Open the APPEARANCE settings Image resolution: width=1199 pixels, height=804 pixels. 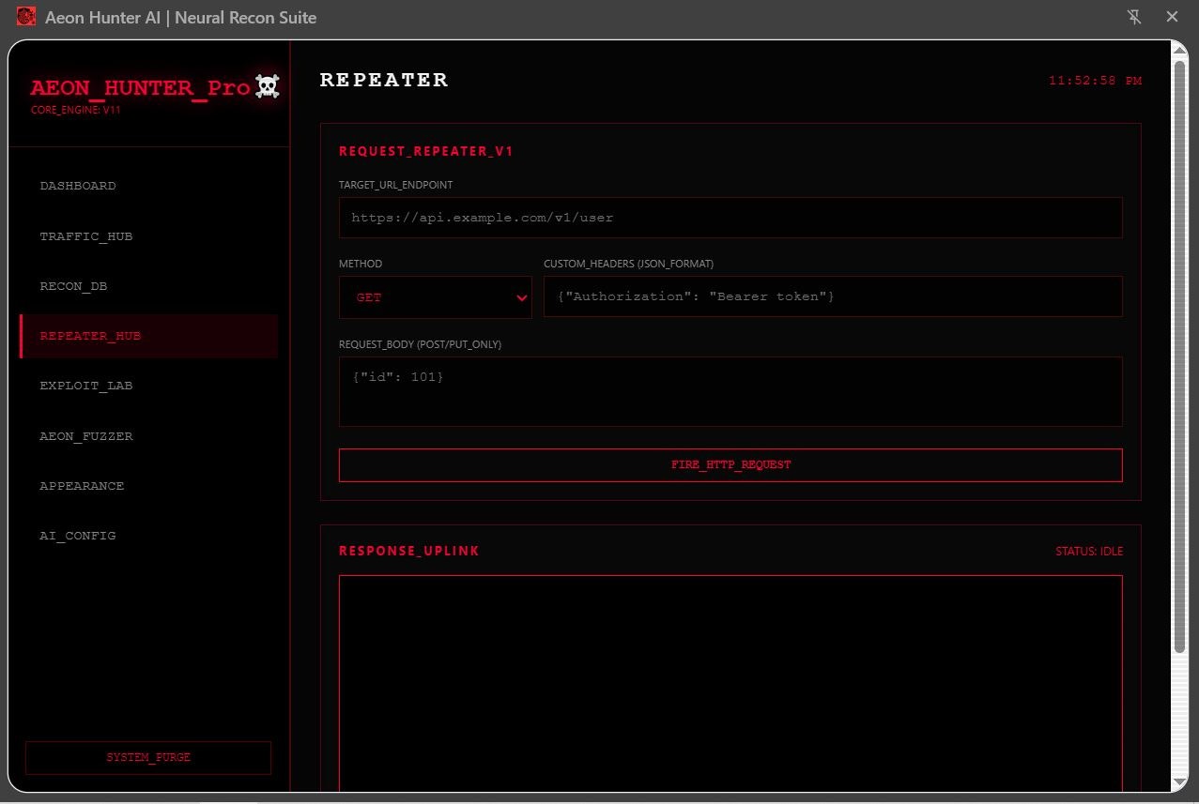pyautogui.click(x=82, y=486)
